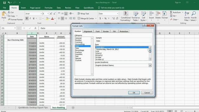The width and height of the screenshot is (199, 112).
Task: Open Format as Table
Action: coord(136,16)
